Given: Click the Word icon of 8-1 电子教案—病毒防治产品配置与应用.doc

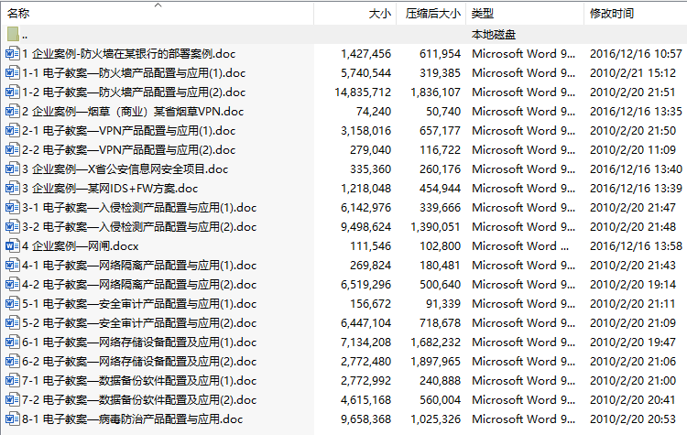Looking at the screenshot, I should pyautogui.click(x=12, y=419).
